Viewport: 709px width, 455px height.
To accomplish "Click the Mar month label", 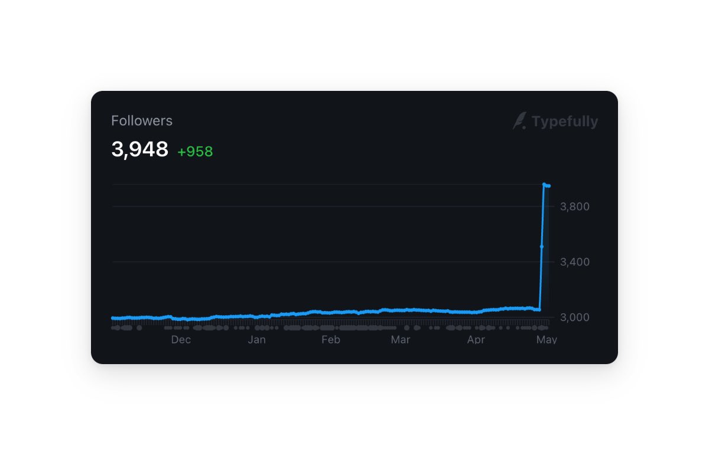I will coord(401,340).
